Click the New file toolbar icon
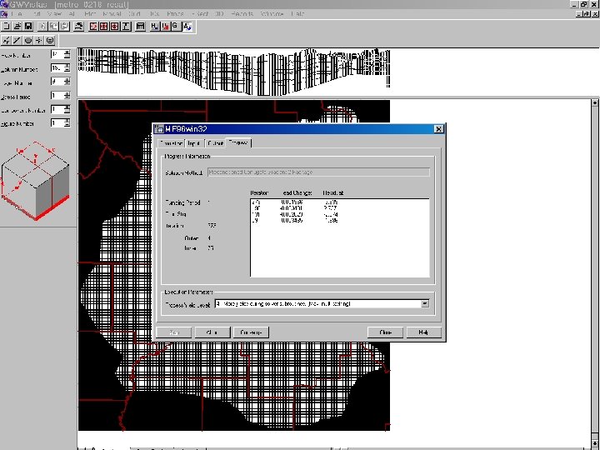 tap(7, 27)
